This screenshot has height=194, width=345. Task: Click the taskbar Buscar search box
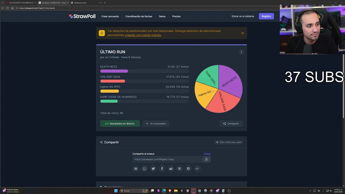[x=134, y=191]
